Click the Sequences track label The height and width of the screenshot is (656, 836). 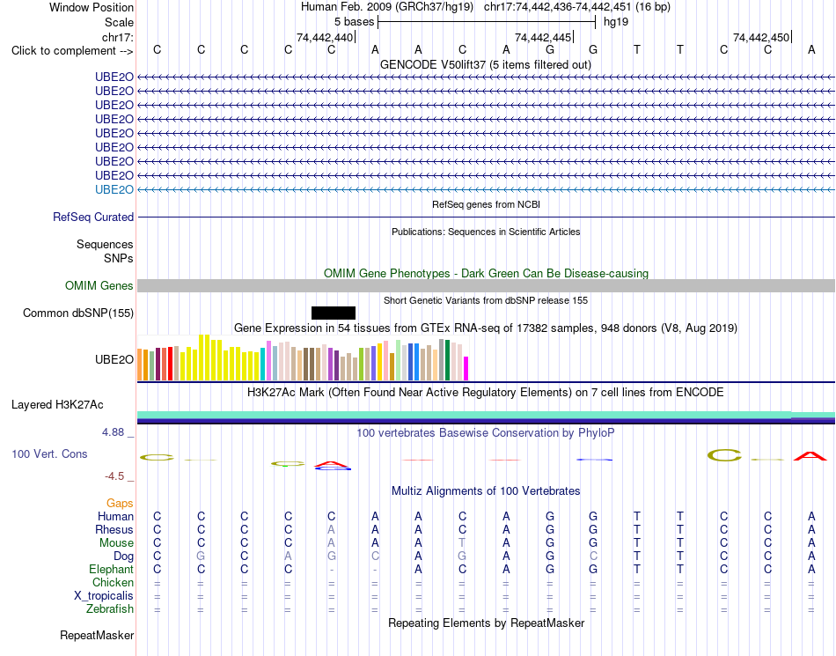pyautogui.click(x=105, y=244)
